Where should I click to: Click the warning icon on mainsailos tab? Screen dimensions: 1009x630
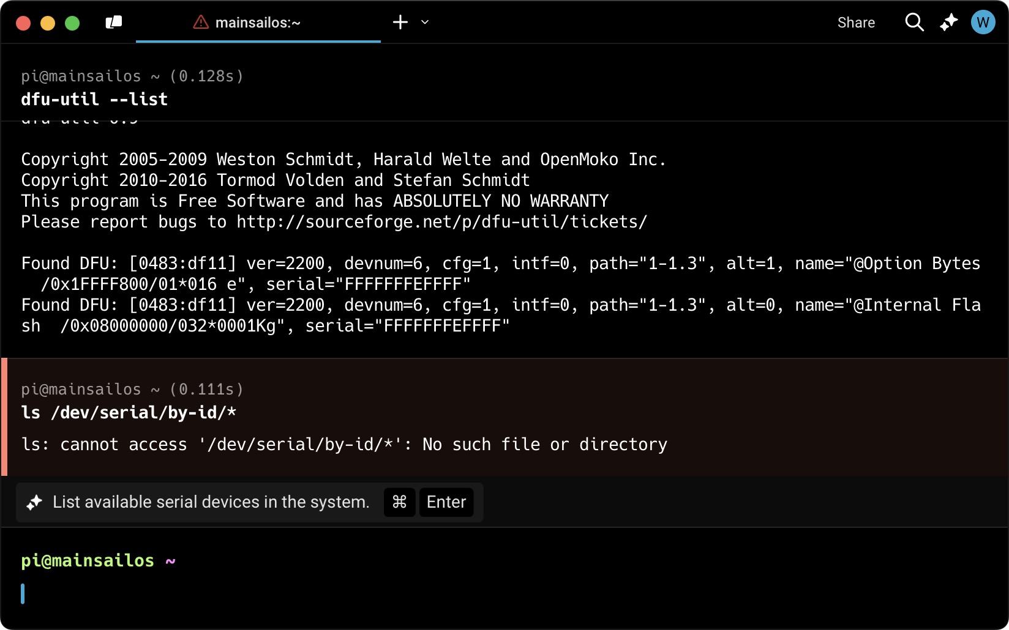(x=201, y=23)
